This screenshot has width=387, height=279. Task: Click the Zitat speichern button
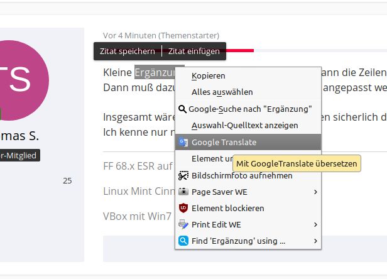(128, 51)
